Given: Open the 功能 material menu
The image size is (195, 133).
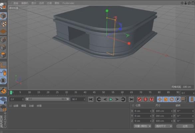Looking at the screenshot, I should (31, 106).
